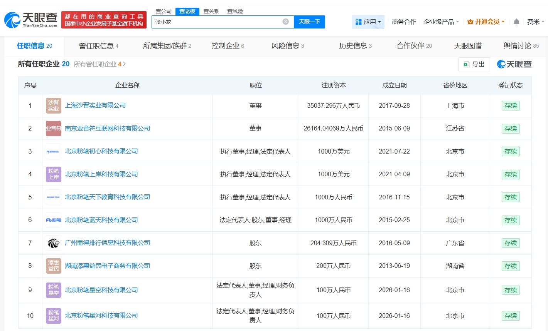Click 存续 status tag for 广州盖得排行

pyautogui.click(x=511, y=243)
